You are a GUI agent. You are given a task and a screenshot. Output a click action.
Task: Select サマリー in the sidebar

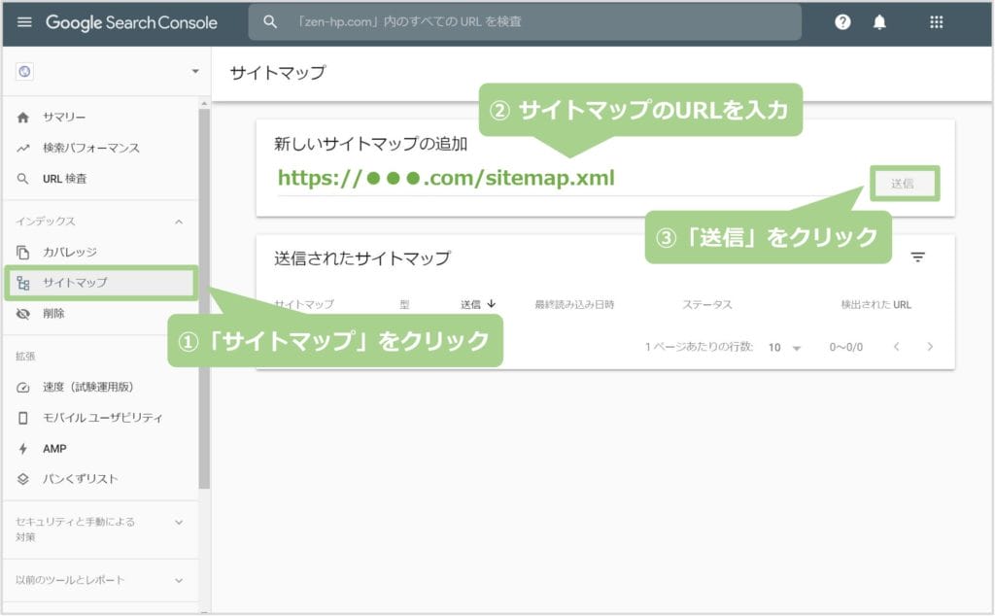click(x=58, y=117)
